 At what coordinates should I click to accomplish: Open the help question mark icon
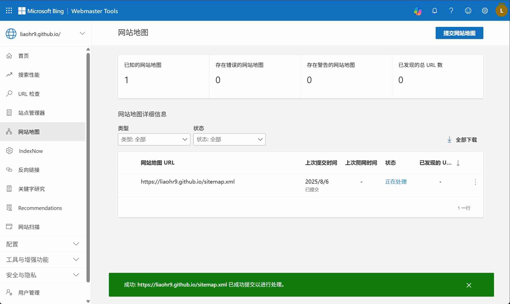451,11
